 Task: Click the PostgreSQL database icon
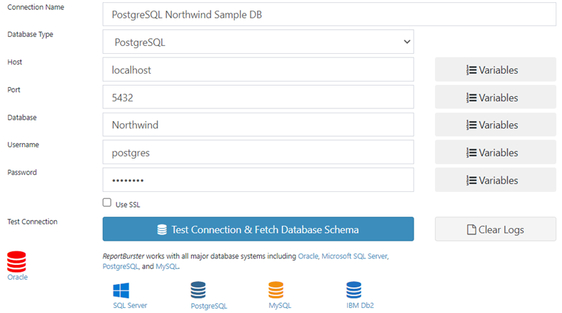coord(198,290)
